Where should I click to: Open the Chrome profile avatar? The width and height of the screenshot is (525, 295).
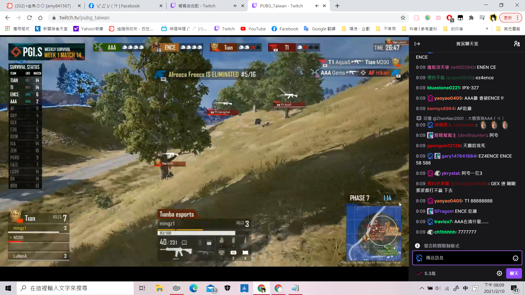(x=493, y=18)
